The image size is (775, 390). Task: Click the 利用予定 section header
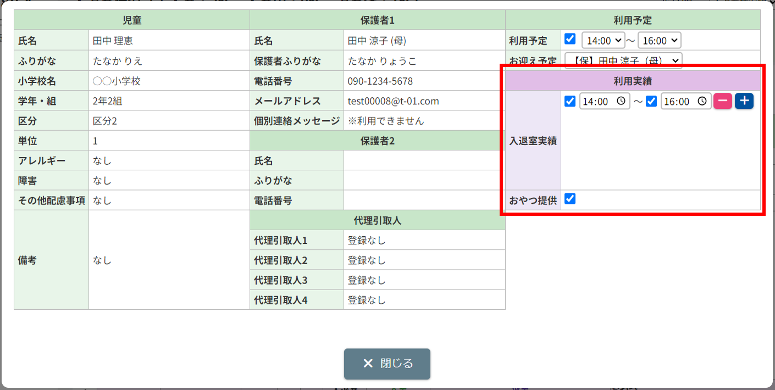[x=633, y=20]
